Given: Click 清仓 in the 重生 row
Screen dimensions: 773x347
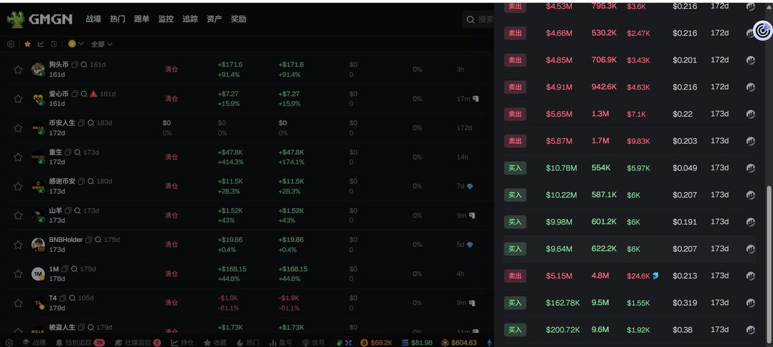Looking at the screenshot, I should click(171, 157).
